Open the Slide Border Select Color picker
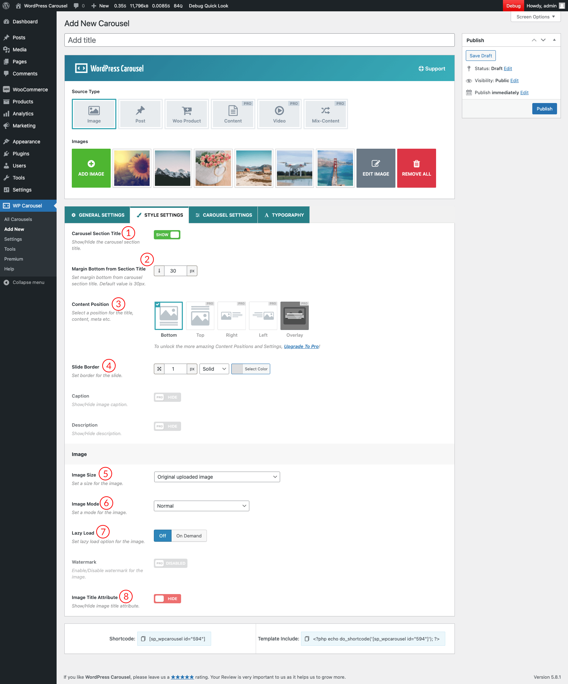This screenshot has width=568, height=684. 251,369
